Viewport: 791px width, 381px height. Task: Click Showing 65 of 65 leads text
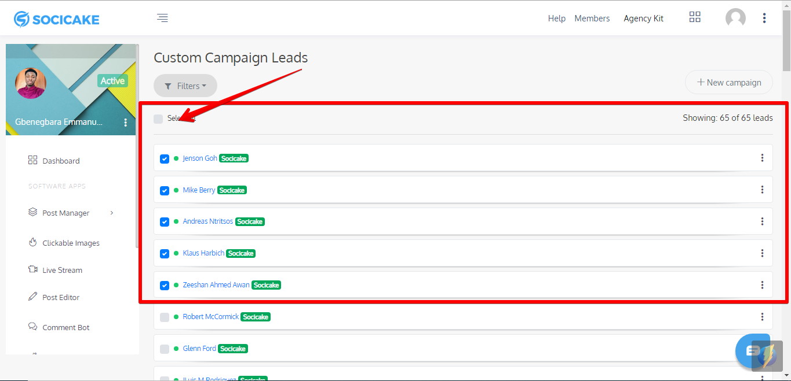728,118
